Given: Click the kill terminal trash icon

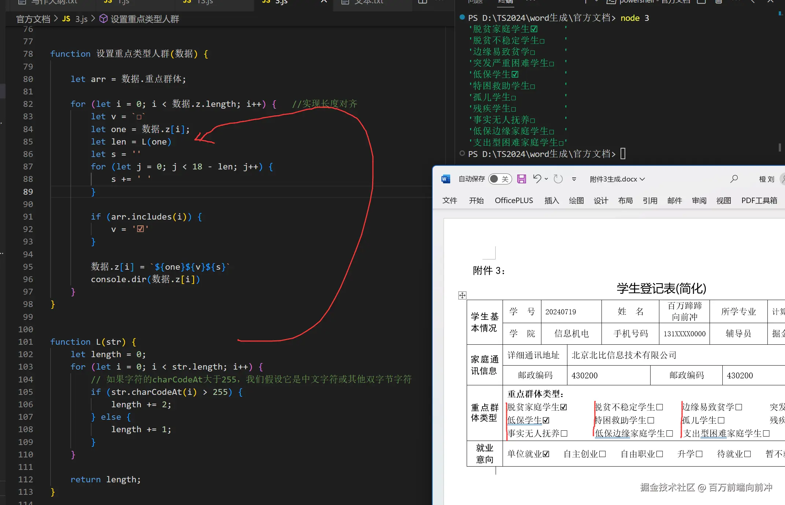Looking at the screenshot, I should coord(718,2).
